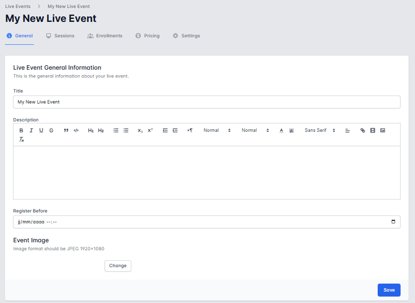Insert a link in the description
Viewport: 415px width, 303px height.
click(363, 130)
